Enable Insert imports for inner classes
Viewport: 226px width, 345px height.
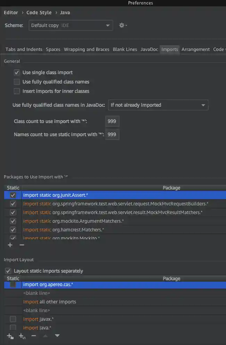click(x=17, y=91)
